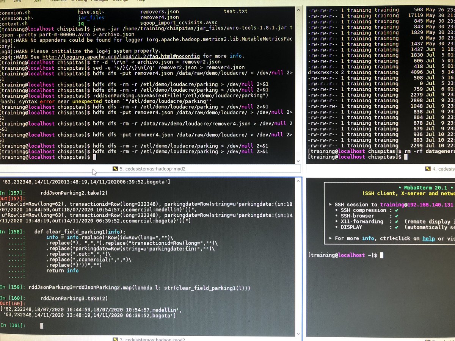Select the listing row with size 759
Image resolution: width=455 pixels, height=341 pixels.
tap(381, 89)
